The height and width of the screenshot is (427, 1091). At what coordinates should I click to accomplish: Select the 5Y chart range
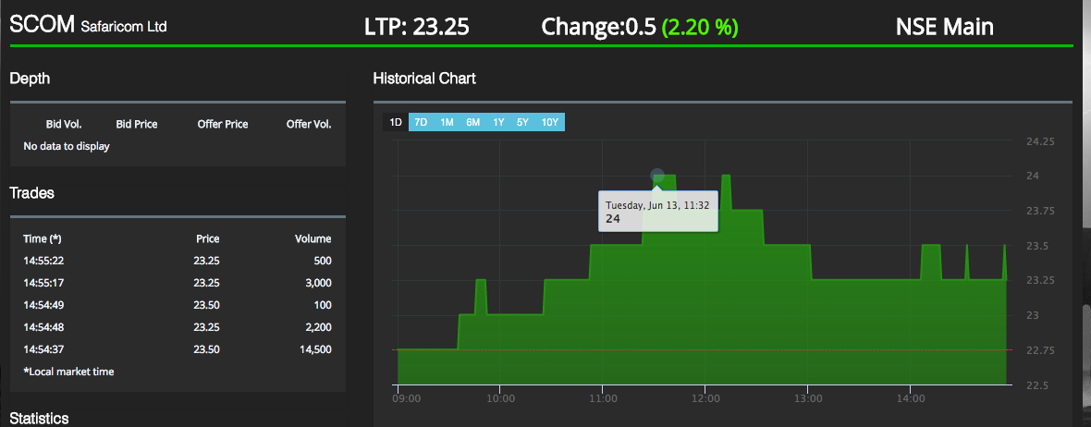(522, 122)
